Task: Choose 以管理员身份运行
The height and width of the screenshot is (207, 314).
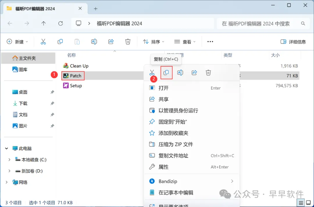Action: [x=192, y=110]
